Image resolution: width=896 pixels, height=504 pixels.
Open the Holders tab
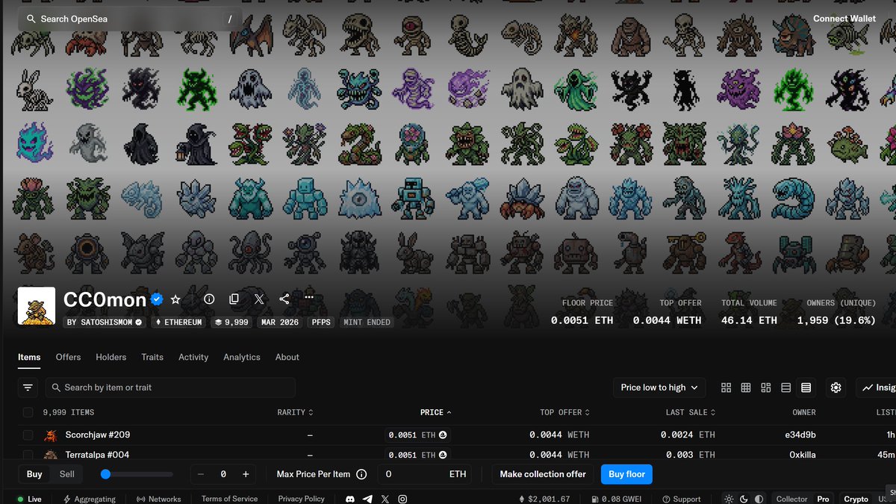point(111,357)
